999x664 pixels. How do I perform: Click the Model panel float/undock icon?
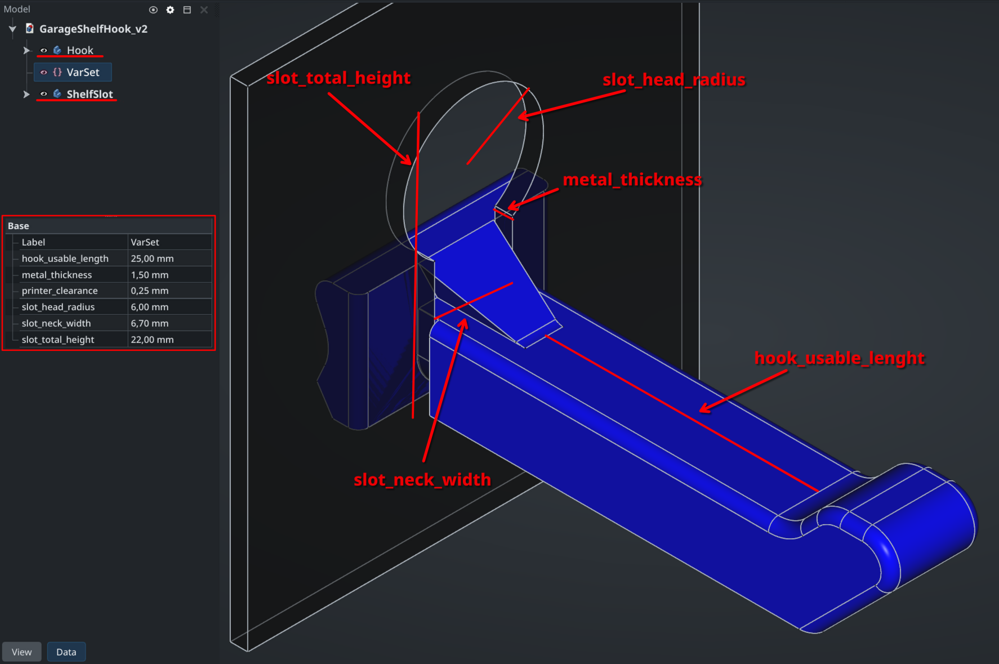[187, 10]
